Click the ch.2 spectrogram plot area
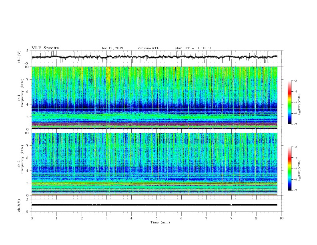 tap(154, 164)
